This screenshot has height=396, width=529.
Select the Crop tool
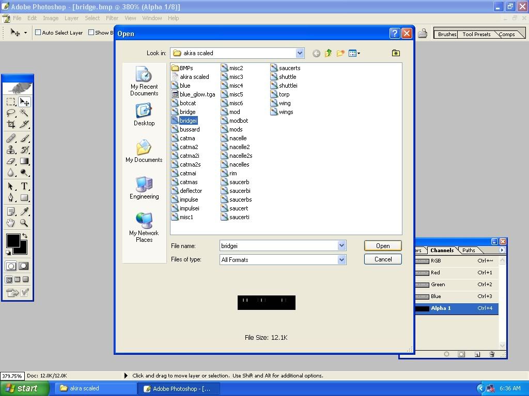point(11,125)
